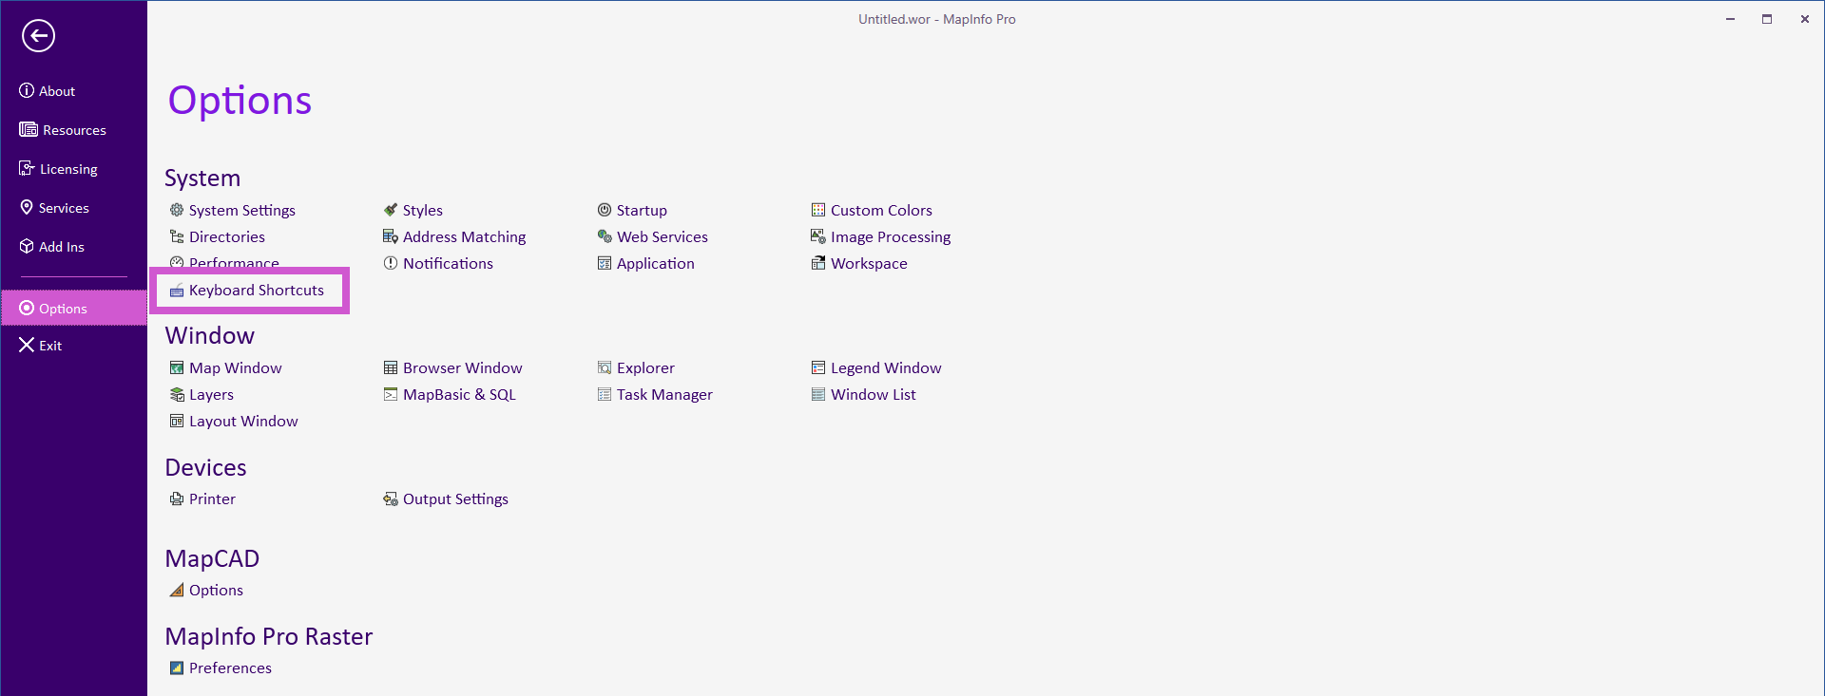
Task: Open the Licensing page
Action: 68,169
